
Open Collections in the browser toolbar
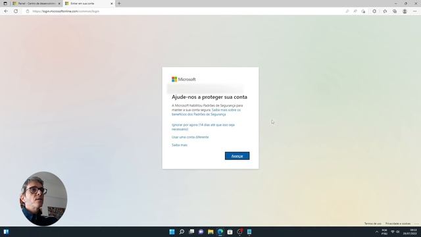(x=395, y=11)
